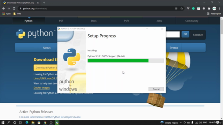The width and height of the screenshot is (223, 125).
Task: Click the python.org search field
Action: click(x=173, y=34)
